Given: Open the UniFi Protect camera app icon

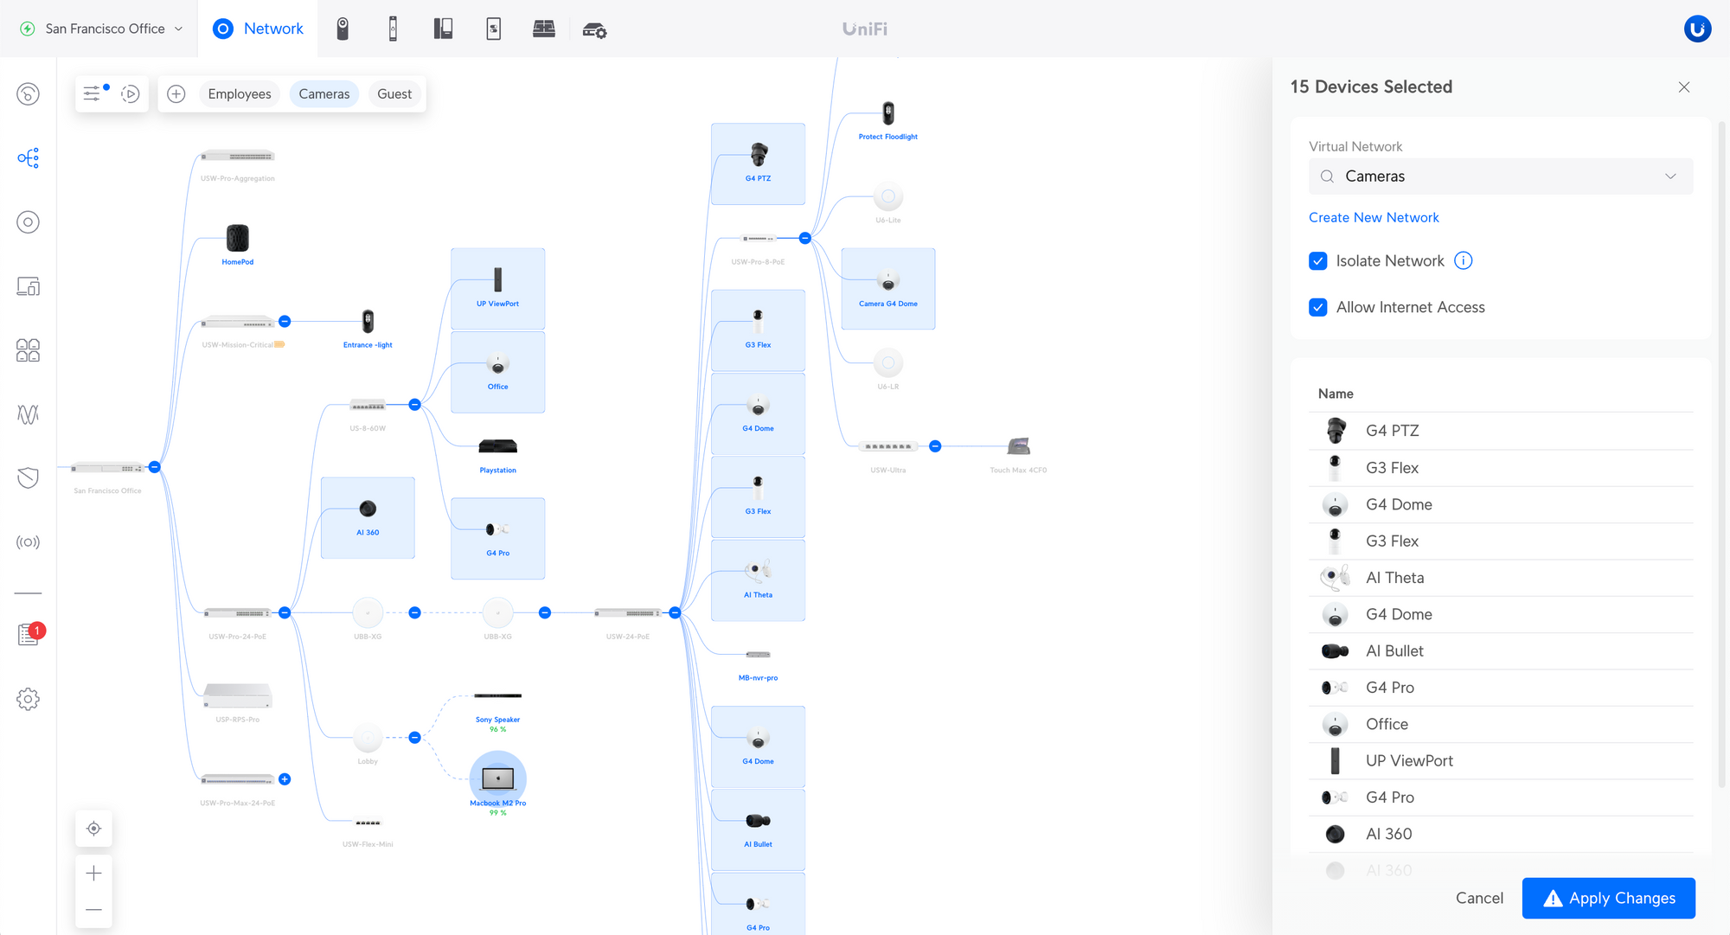Looking at the screenshot, I should [343, 29].
